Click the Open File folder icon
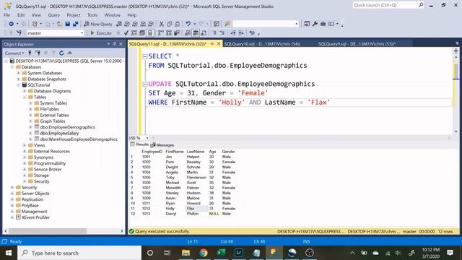Screen dimensions: 462x260 click(59, 24)
